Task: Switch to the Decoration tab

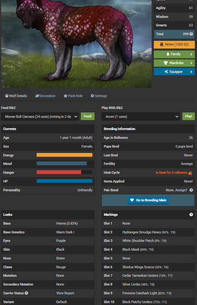Action: pos(45,96)
